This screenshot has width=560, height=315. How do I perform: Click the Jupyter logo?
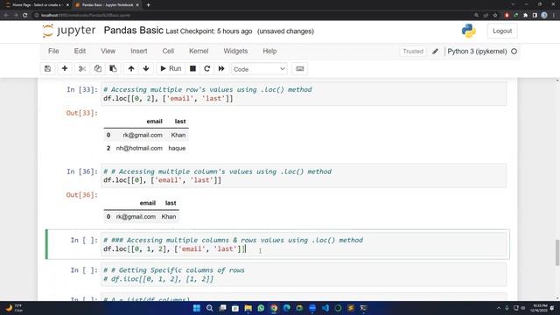click(x=69, y=31)
